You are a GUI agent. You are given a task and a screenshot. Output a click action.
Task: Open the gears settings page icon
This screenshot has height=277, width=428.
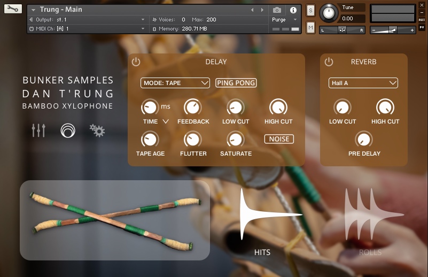point(97,130)
